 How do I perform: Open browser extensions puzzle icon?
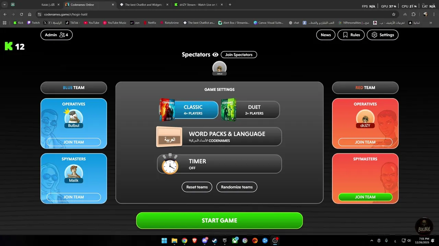pos(413,14)
